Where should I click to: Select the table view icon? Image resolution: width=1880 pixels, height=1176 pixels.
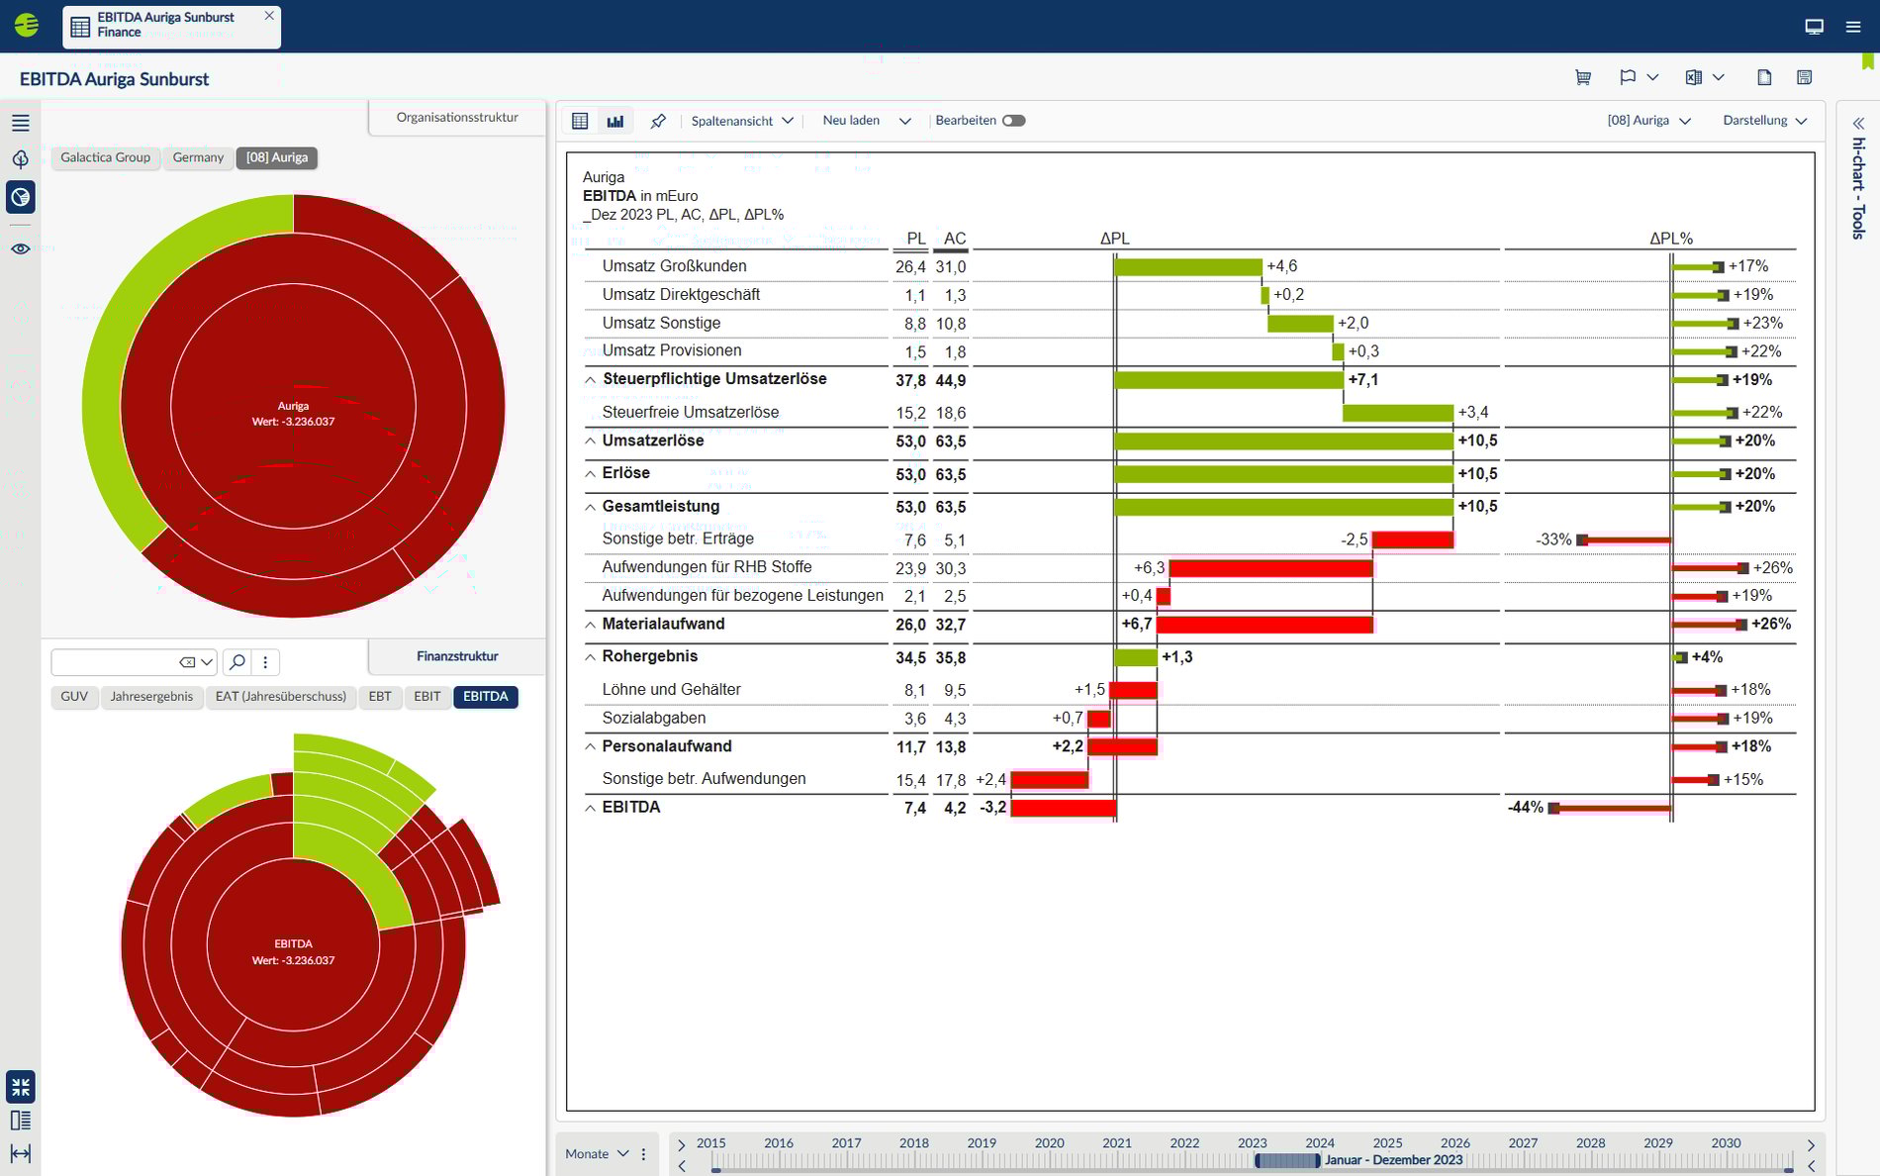coord(580,120)
